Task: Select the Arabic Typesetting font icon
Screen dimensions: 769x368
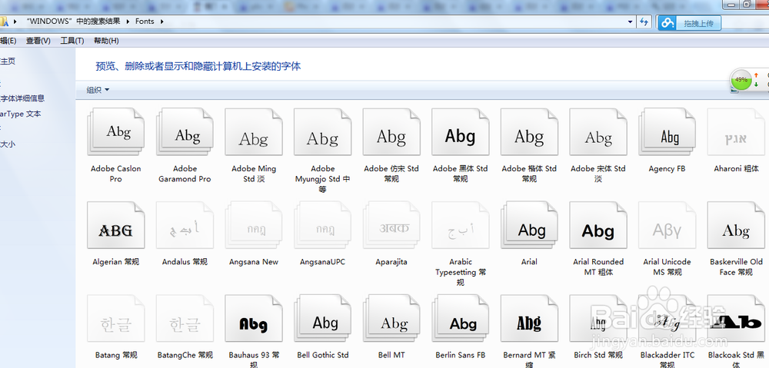Action: point(461,225)
